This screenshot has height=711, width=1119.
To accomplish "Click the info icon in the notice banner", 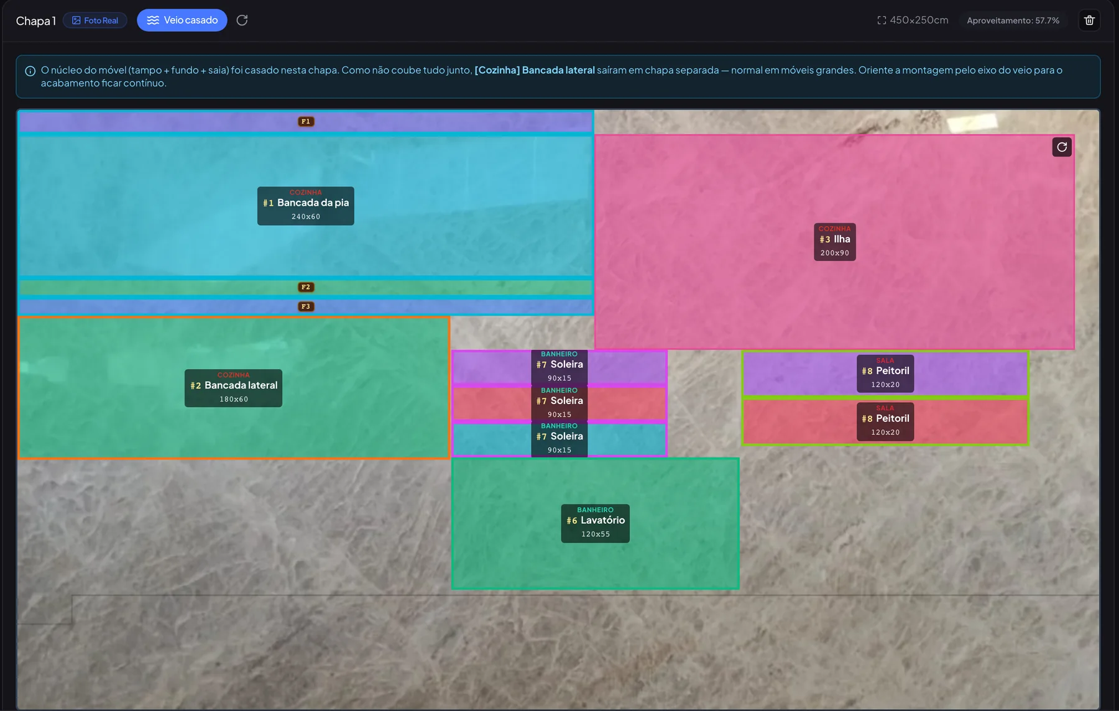I will (30, 71).
